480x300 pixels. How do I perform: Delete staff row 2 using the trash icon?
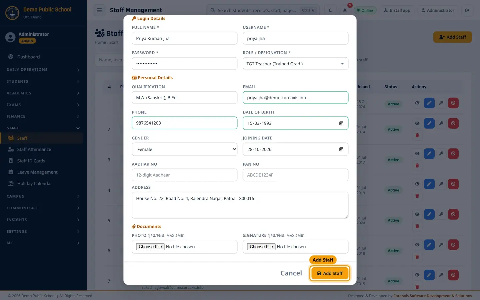point(417,135)
